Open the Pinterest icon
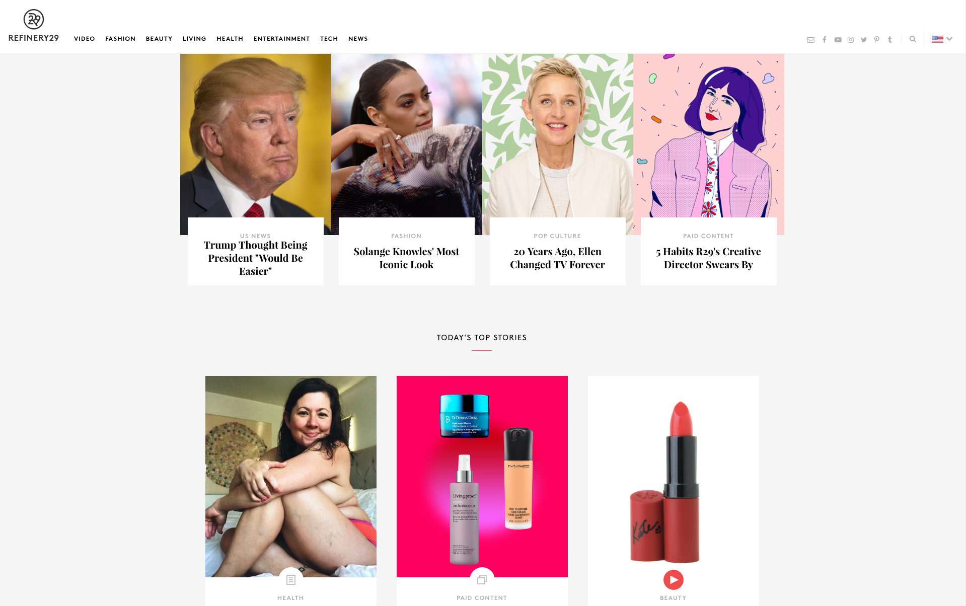 [877, 39]
